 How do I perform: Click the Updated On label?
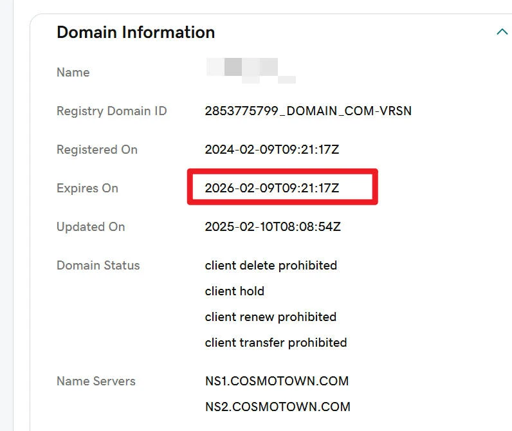(x=91, y=227)
